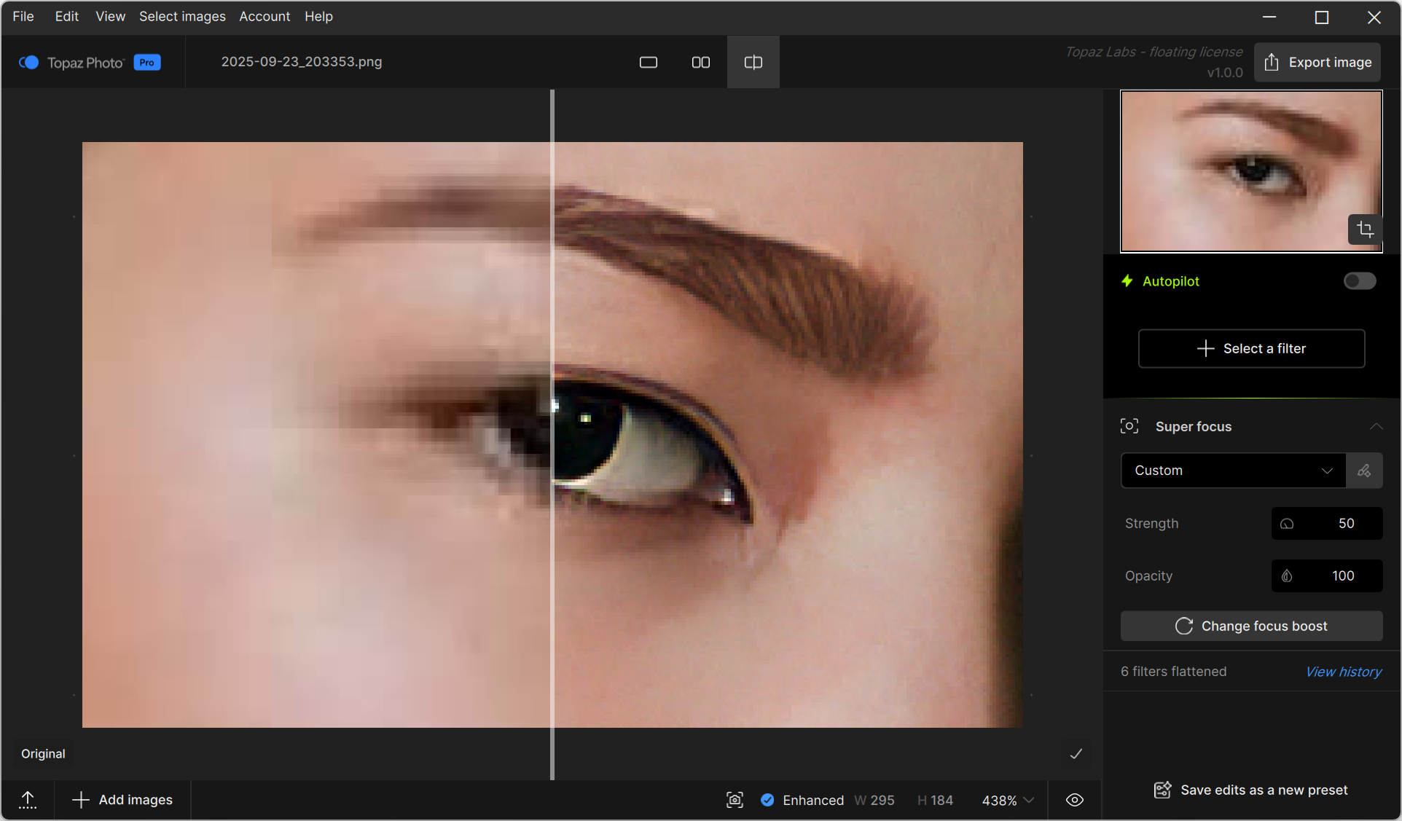Collapse the Super focus panel
This screenshot has height=821, width=1402.
(1375, 427)
